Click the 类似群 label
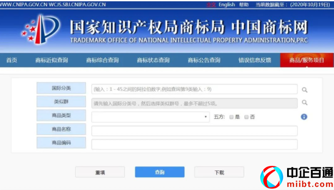 (x=61, y=102)
